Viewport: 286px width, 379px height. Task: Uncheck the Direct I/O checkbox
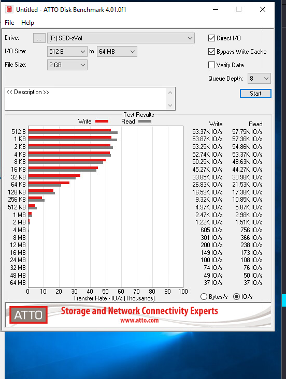point(211,38)
